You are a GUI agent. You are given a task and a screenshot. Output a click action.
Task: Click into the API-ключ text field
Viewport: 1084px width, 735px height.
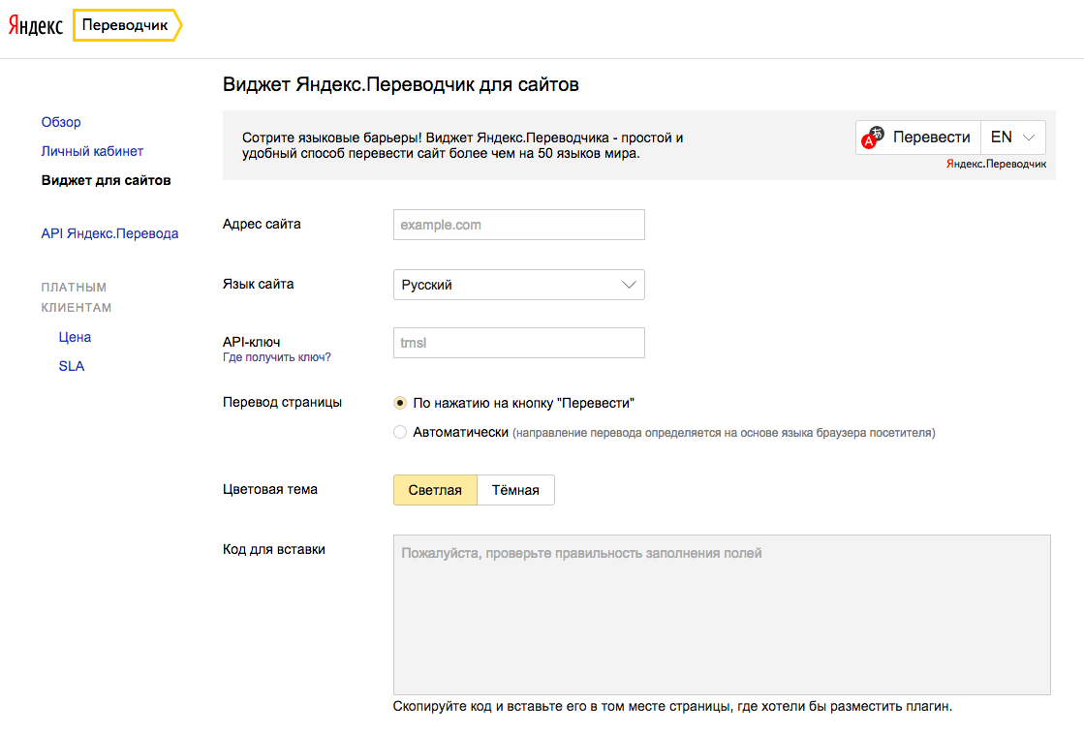click(x=518, y=343)
